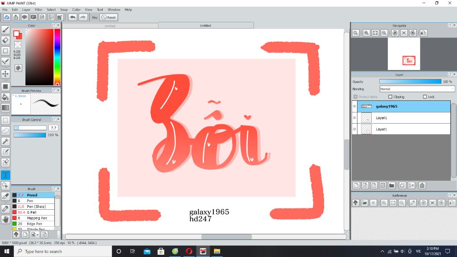Activate the Lasso select tool
Image resolution: width=457 pixels, height=257 pixels.
pos(5,131)
